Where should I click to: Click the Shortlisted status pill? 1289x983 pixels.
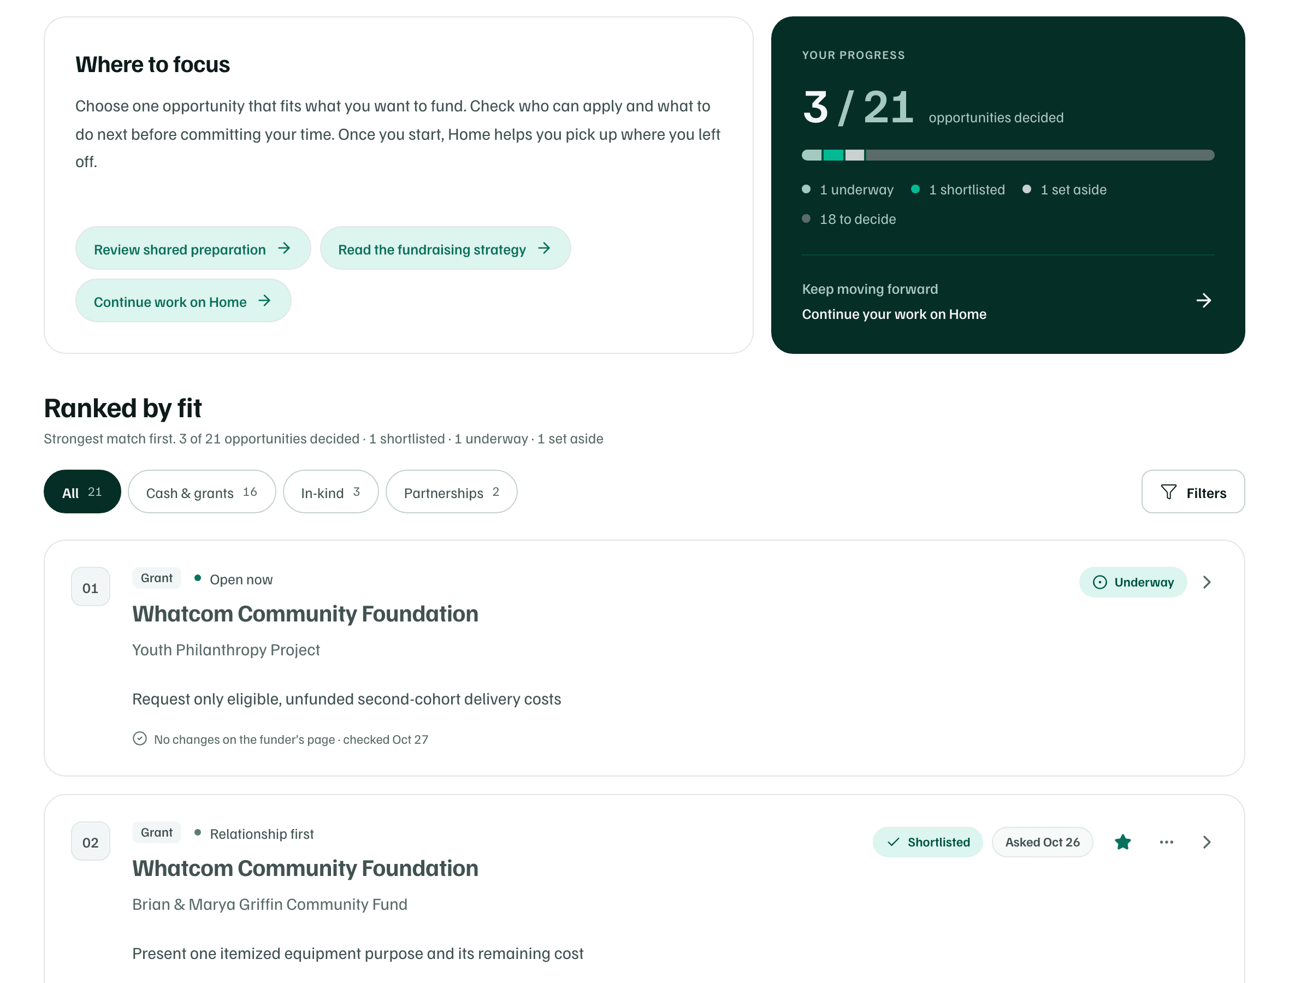(x=927, y=842)
